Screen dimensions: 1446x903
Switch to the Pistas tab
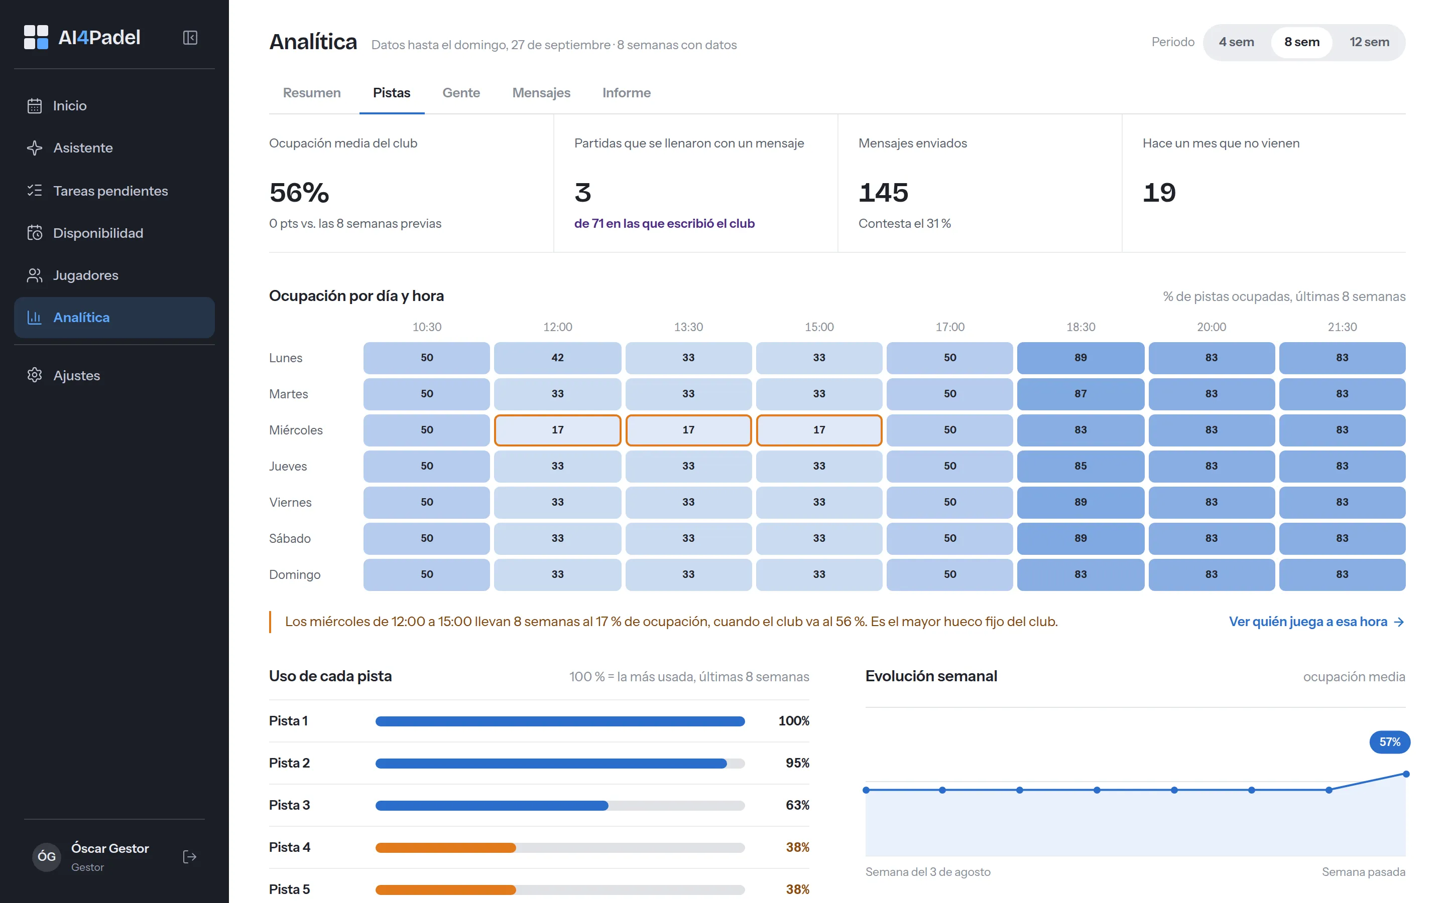coord(392,93)
